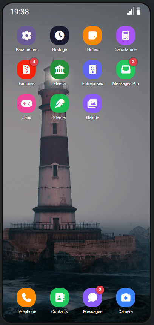154x325 pixels.
Task: Tap the Factures badge showing 4
Action: pos(34,62)
